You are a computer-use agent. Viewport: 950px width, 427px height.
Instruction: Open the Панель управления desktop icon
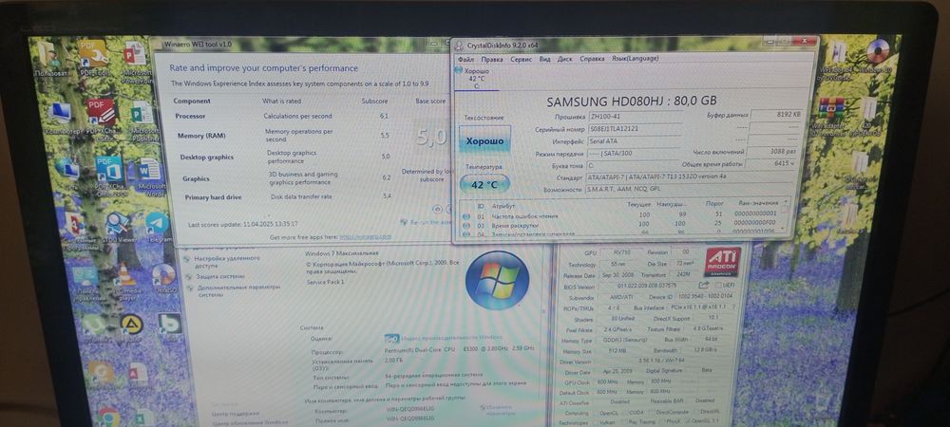(85, 282)
